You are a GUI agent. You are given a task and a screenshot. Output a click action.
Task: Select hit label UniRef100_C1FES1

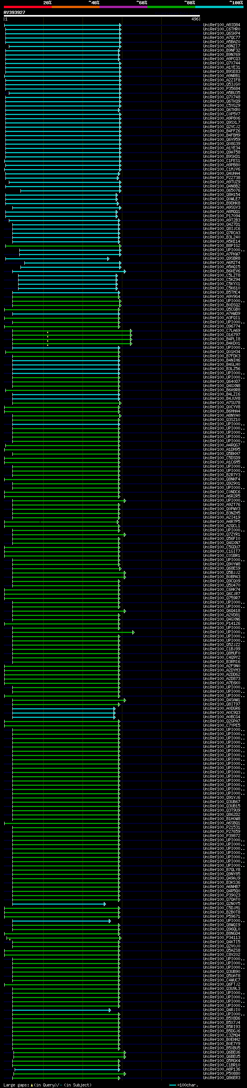click(222, 161)
